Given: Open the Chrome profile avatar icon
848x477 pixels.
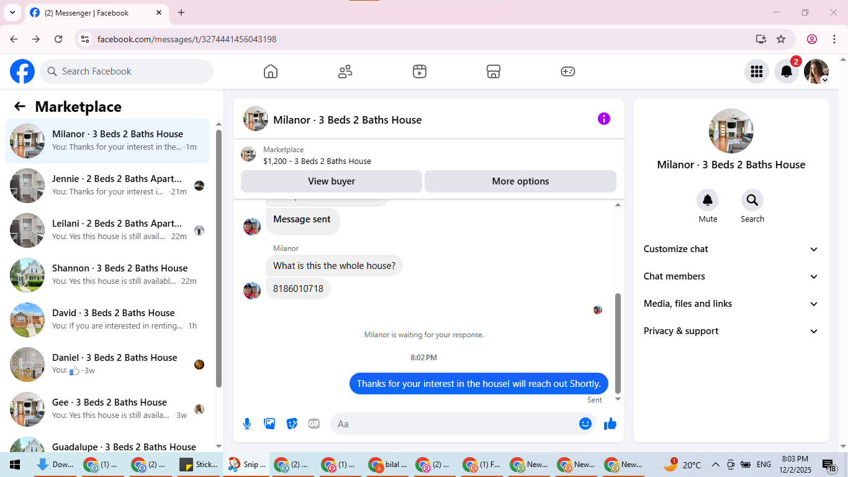Looking at the screenshot, I should [x=812, y=39].
